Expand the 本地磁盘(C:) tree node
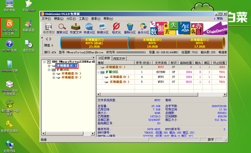 point(49,66)
